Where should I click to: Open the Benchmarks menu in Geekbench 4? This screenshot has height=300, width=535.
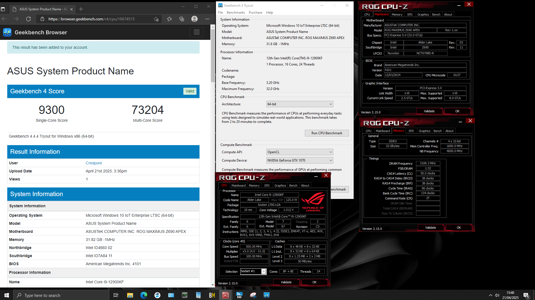point(236,13)
